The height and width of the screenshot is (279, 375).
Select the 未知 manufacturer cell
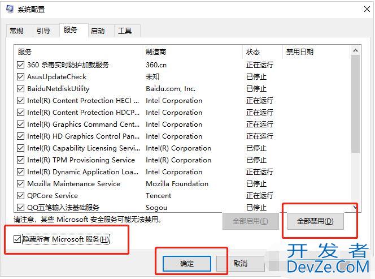[x=152, y=77]
